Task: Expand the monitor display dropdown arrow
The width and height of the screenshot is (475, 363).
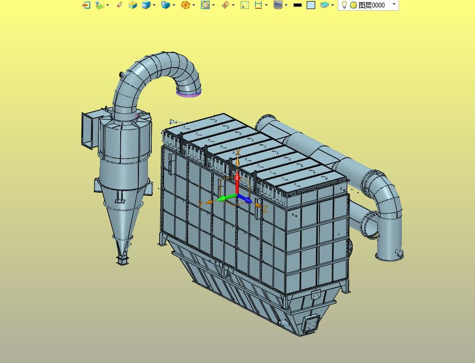Action: point(286,5)
